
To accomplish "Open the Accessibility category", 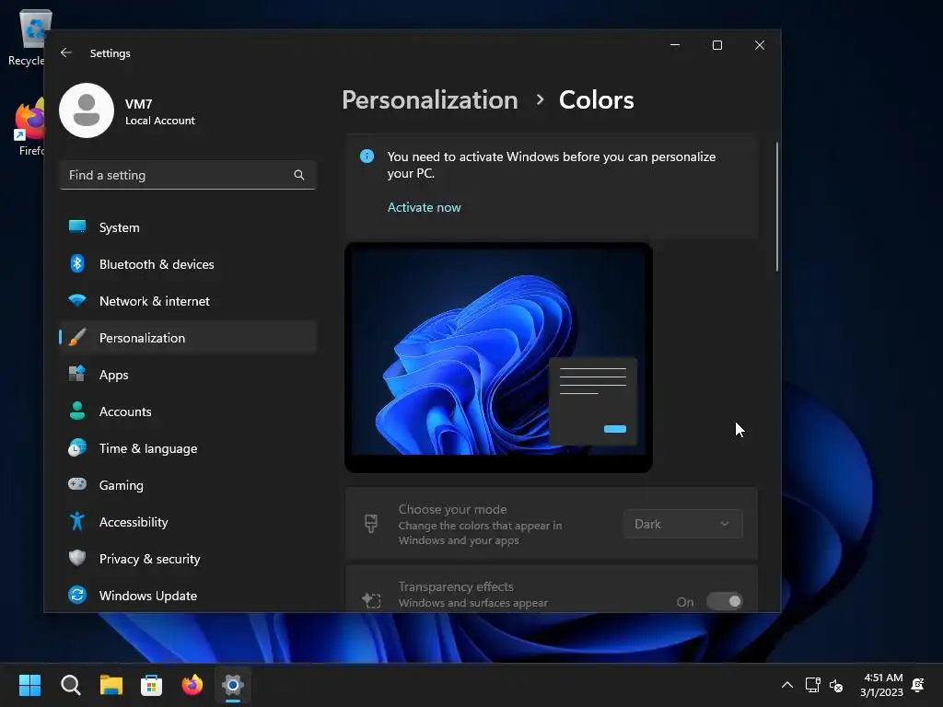I will (188, 522).
